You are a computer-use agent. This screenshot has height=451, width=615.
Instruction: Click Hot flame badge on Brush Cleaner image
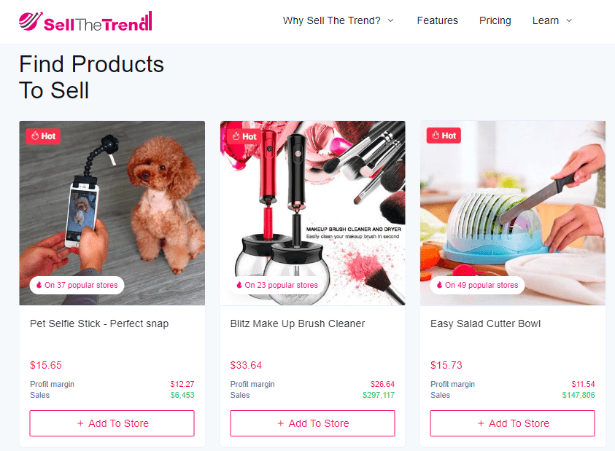244,136
